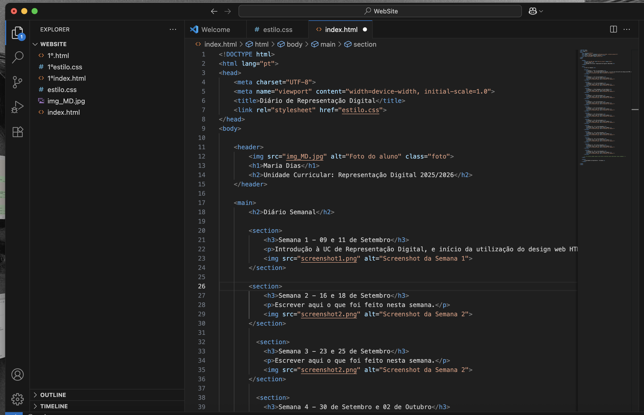Go forward in navigation history

click(x=227, y=11)
